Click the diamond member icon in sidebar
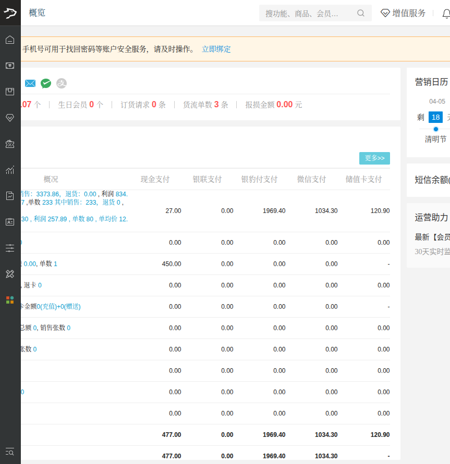Viewport: 450px width, 464px height. [x=10, y=118]
